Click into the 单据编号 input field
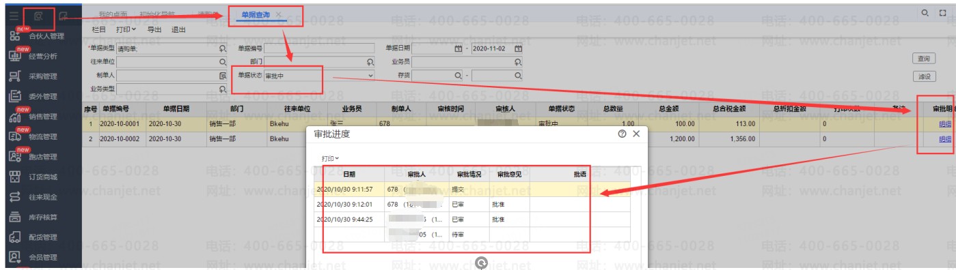This screenshot has height=270, width=956. click(320, 48)
